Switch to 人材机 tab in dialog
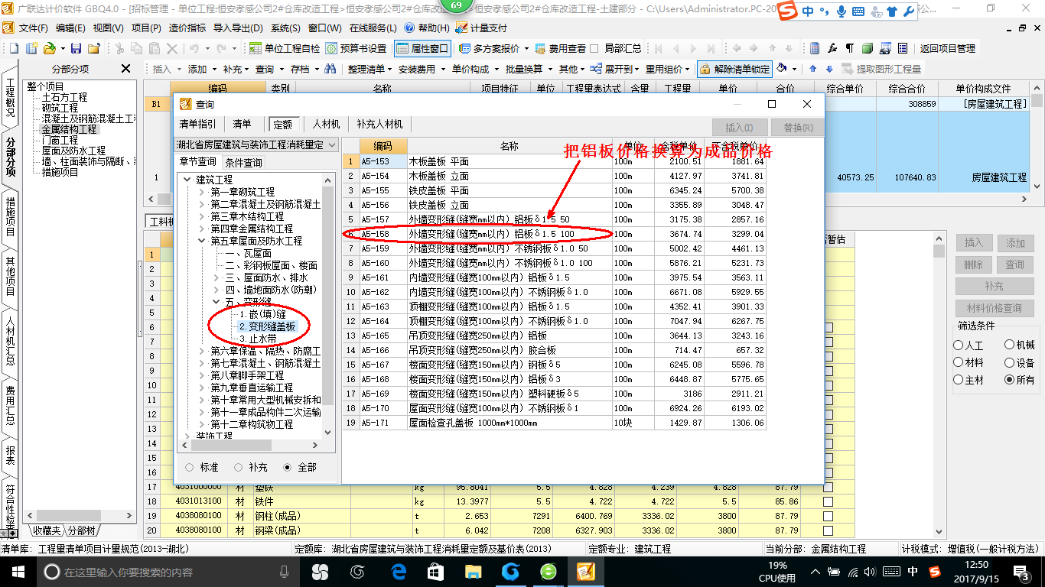Screen dimensions: 1045x587 coord(327,124)
